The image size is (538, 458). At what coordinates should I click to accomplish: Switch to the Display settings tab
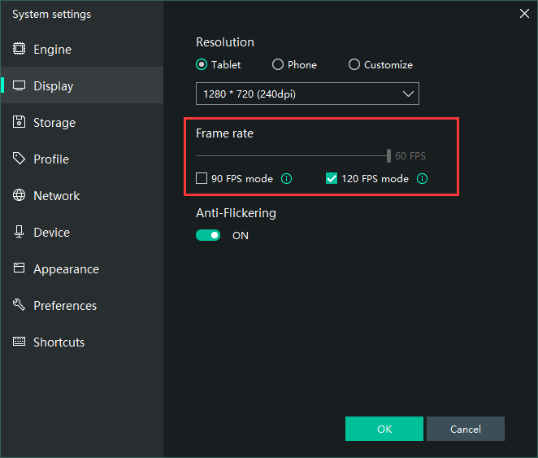(53, 85)
